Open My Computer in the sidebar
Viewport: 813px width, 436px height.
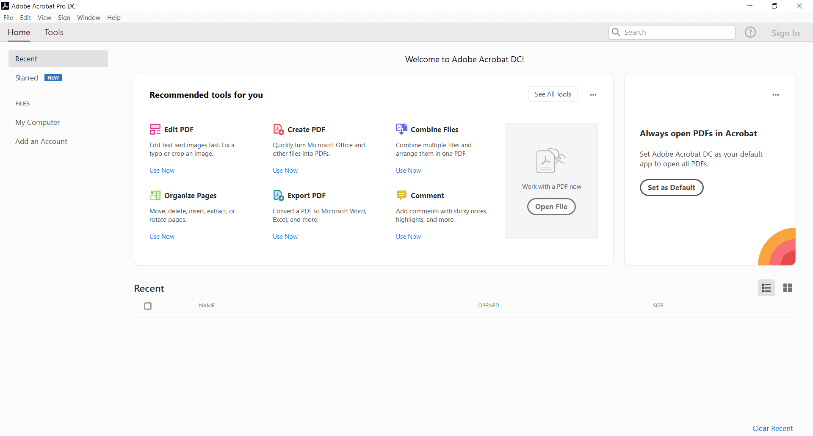[x=37, y=122]
